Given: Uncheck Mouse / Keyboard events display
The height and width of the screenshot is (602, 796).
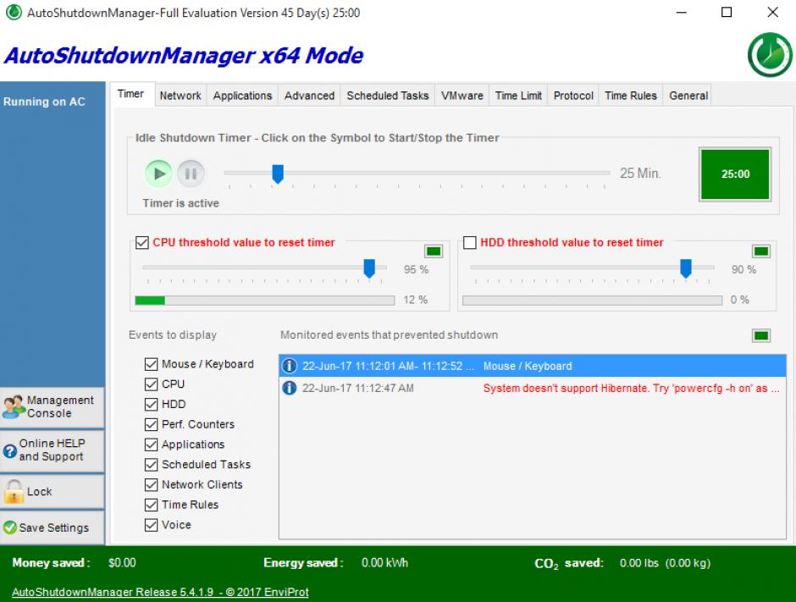Looking at the screenshot, I should click(151, 364).
